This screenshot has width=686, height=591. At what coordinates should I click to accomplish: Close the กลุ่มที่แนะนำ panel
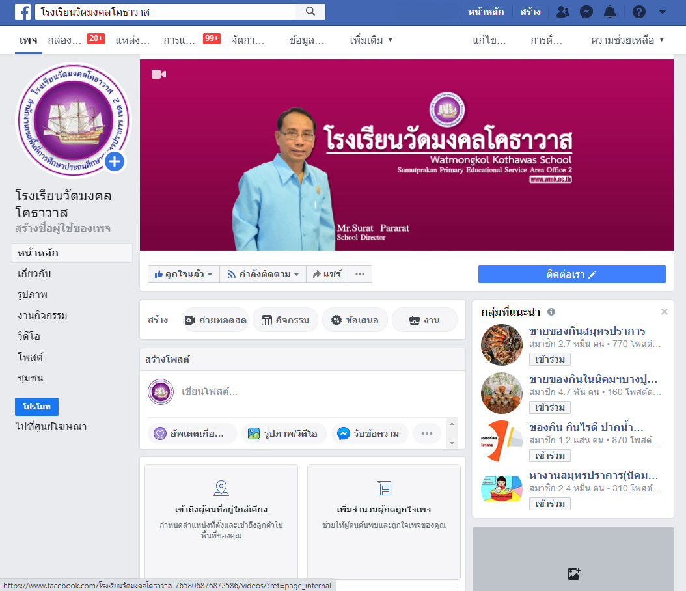click(x=664, y=312)
